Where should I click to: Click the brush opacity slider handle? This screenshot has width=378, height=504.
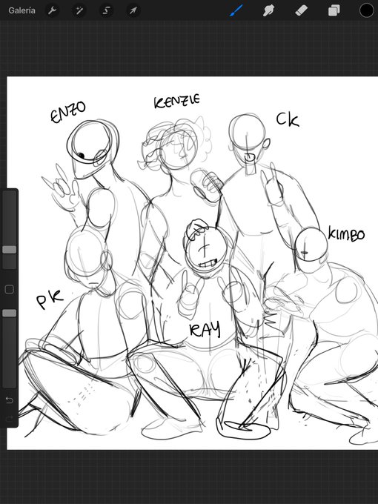(x=10, y=313)
